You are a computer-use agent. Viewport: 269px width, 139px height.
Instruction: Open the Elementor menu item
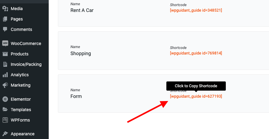[x=21, y=99]
